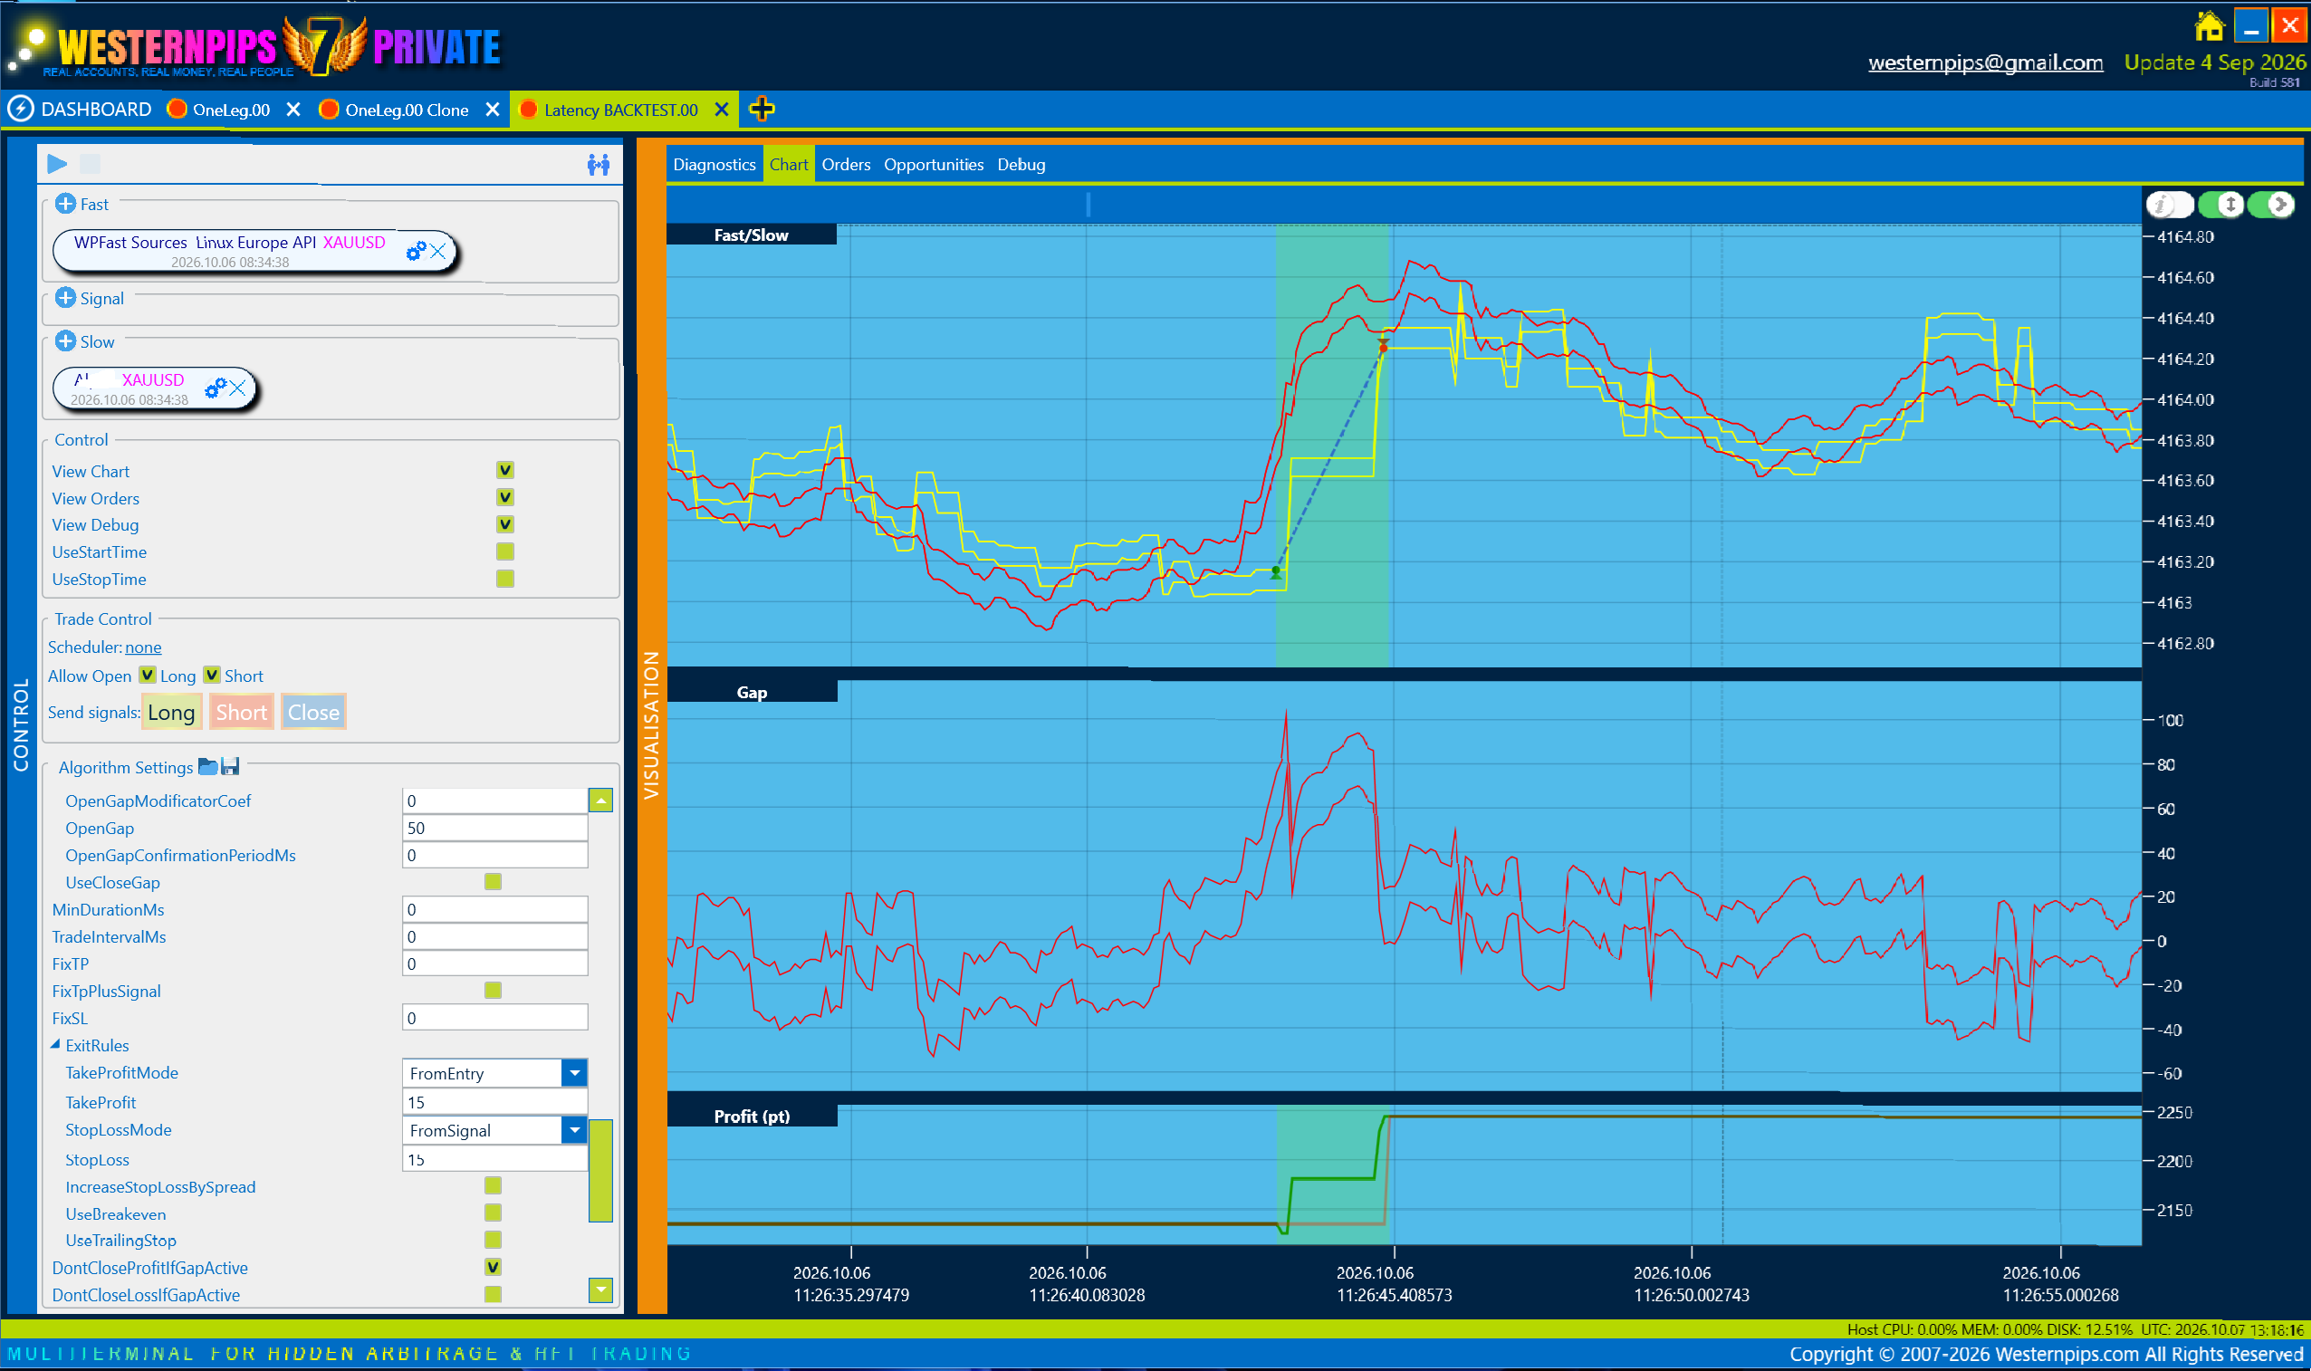Viewport: 2311px width, 1371px height.
Task: Toggle the chart auto-scroll arrow switch
Action: (x=2270, y=204)
